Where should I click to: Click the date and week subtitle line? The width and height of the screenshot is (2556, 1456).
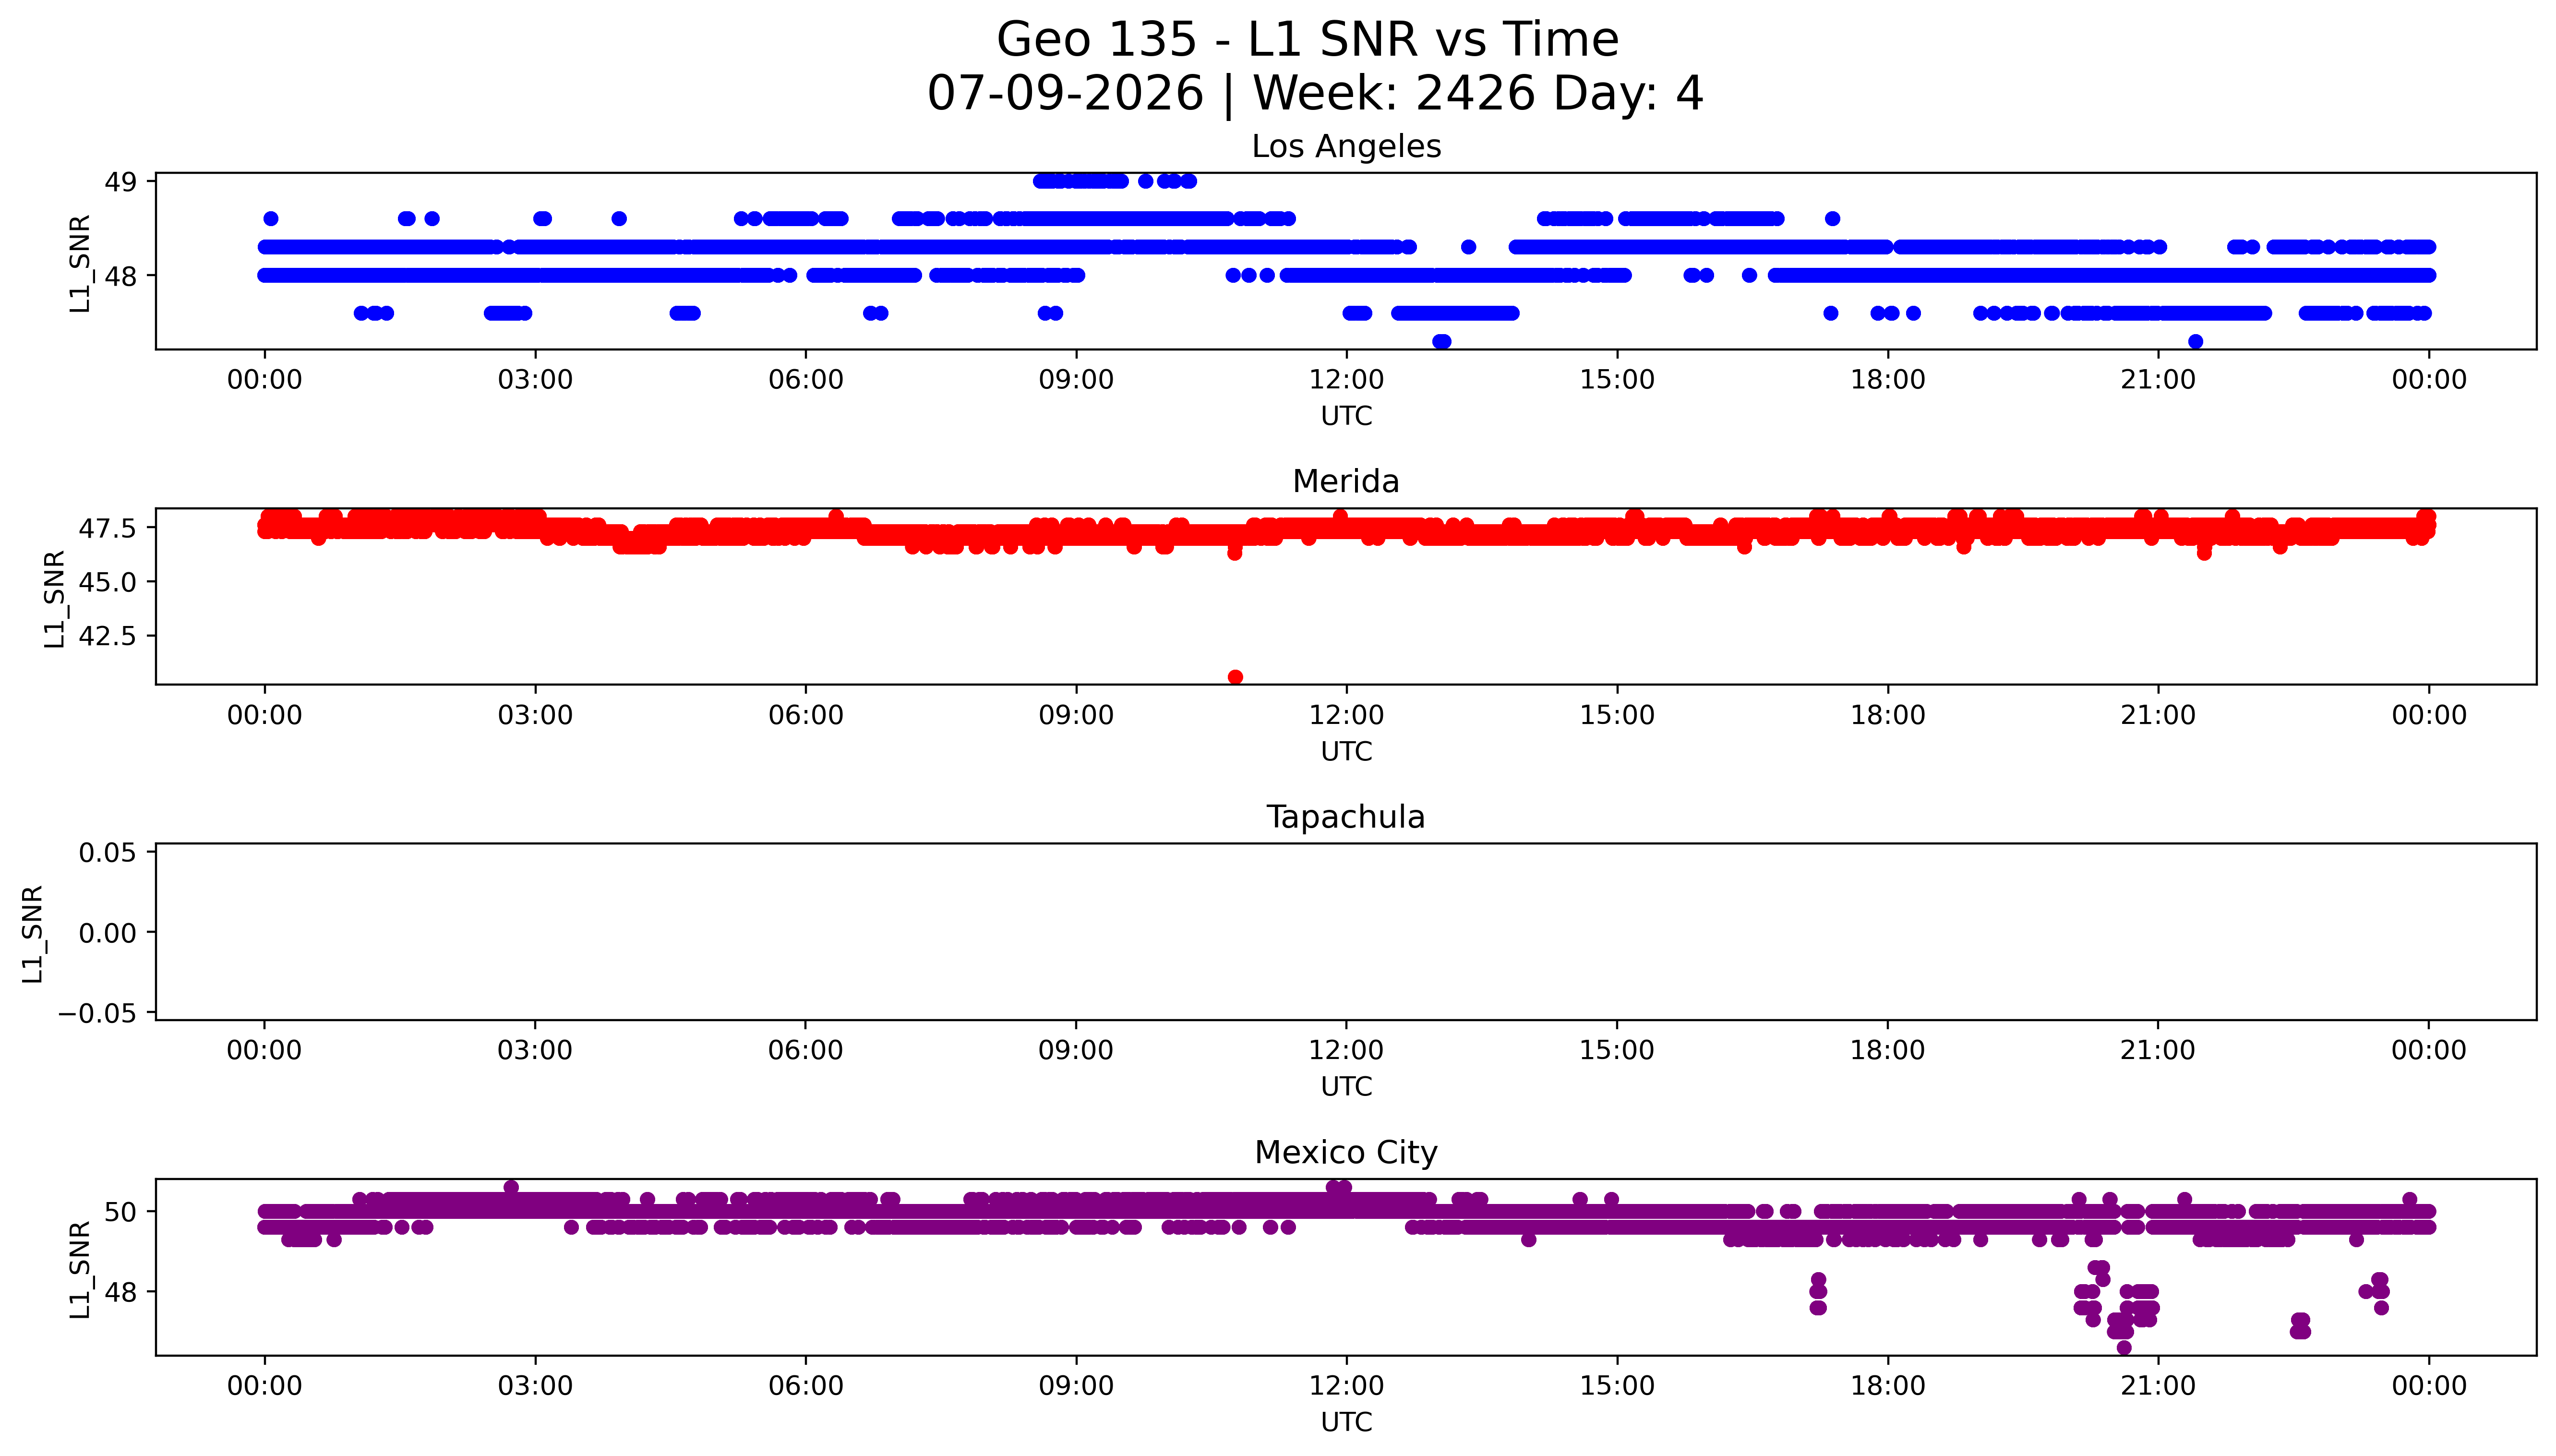click(x=1315, y=93)
